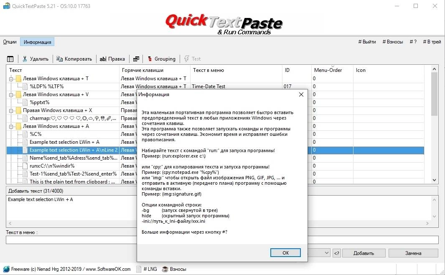Click the document icon beside %LDF% %LTF%
Viewport: 445px width, 275px height.
[x=25, y=87]
